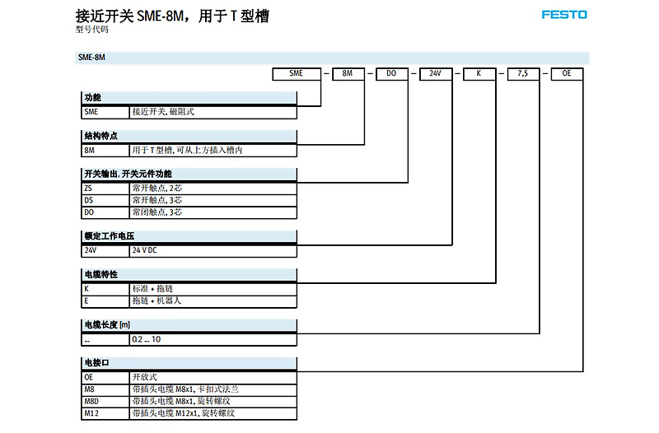Click the M12 code cell
Viewport: 659px width, 433px height.
click(x=105, y=414)
